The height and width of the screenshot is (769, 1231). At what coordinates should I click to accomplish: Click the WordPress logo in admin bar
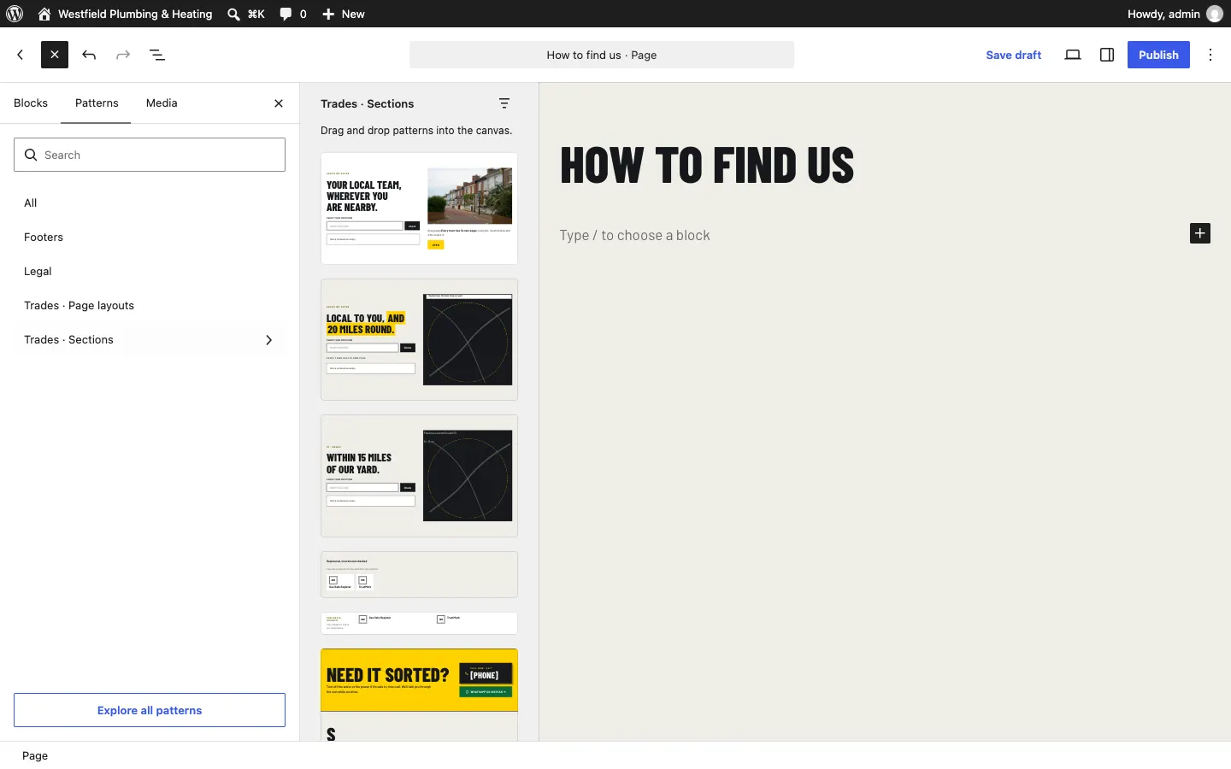[15, 14]
